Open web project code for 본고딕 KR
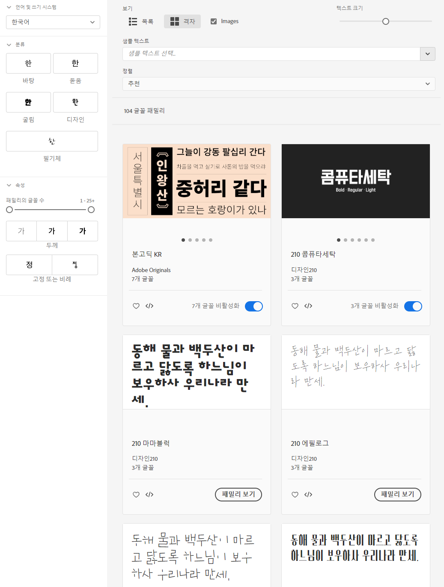Viewport: 444px width, 587px height. click(x=149, y=306)
